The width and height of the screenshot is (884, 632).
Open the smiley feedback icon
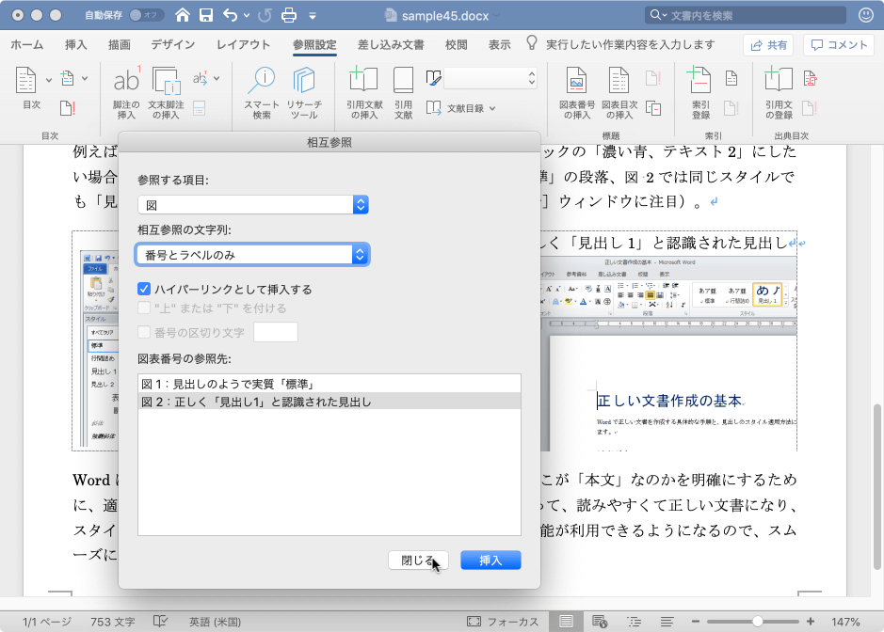[866, 15]
